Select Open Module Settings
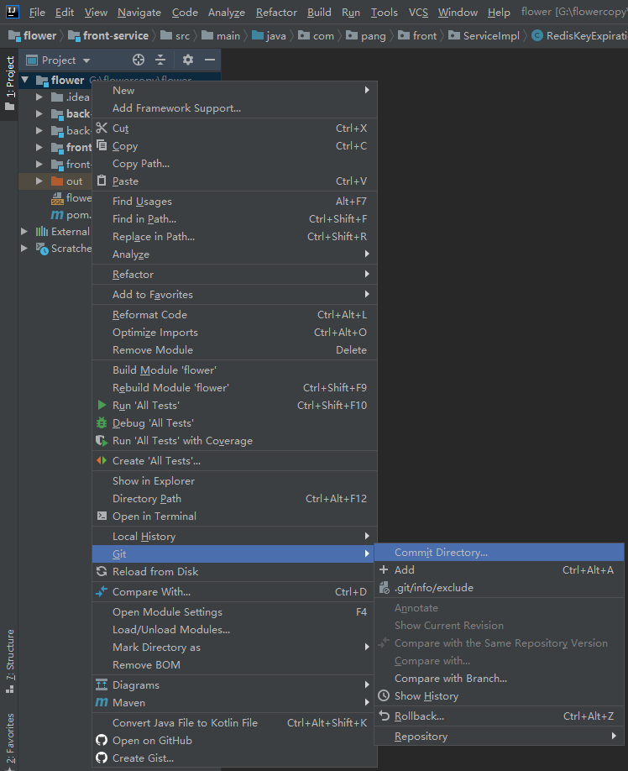This screenshot has width=628, height=771. pos(234,611)
